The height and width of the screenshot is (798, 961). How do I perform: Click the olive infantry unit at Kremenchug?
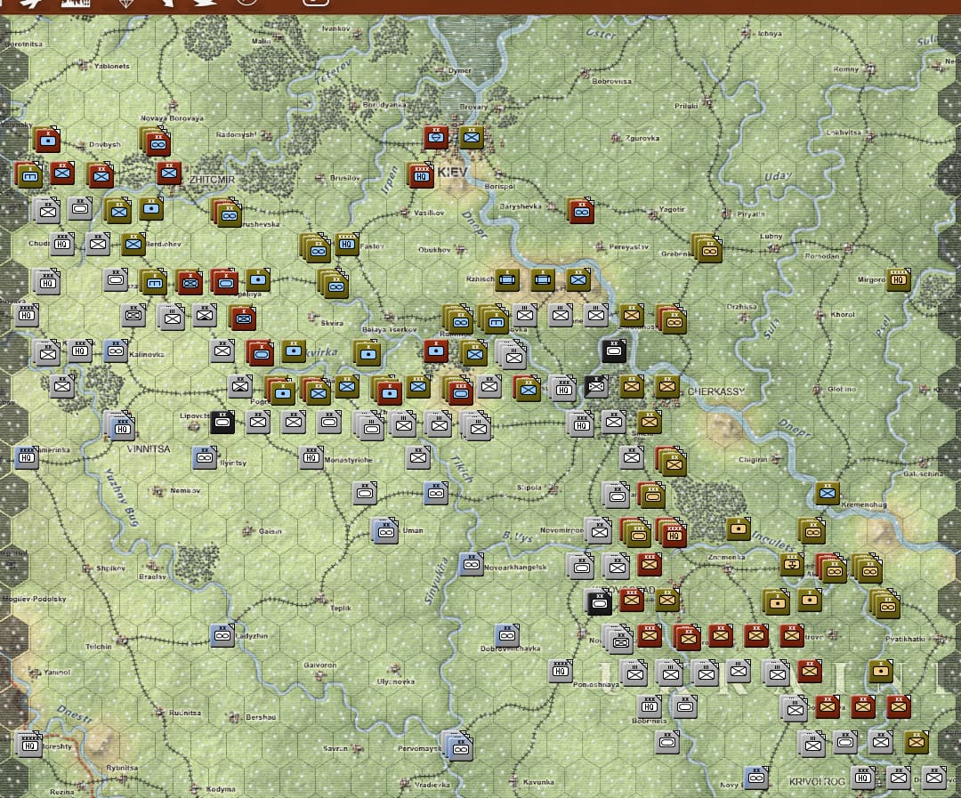(827, 493)
